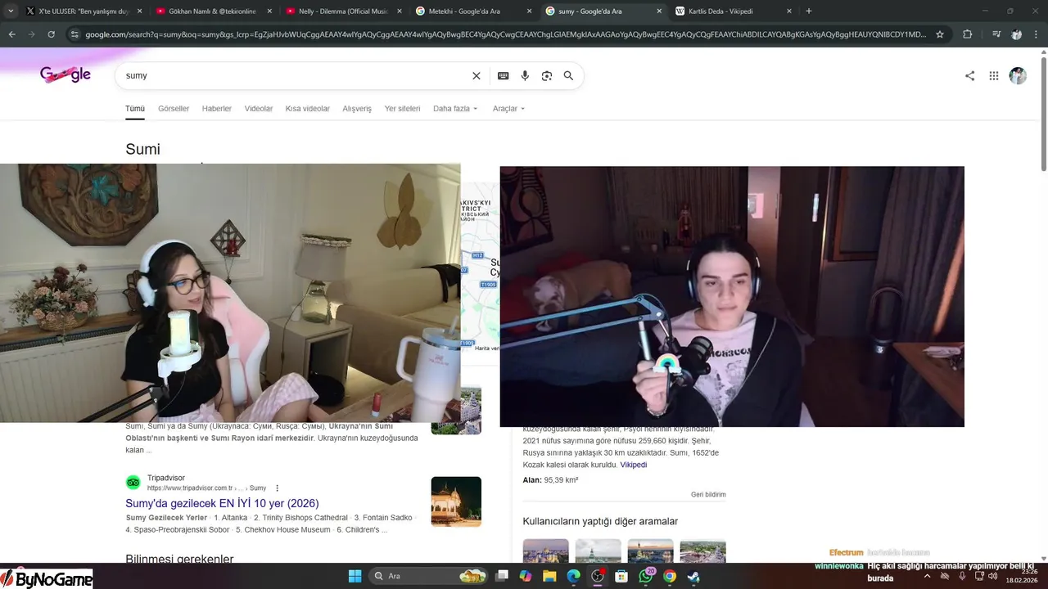This screenshot has height=589, width=1048.
Task: Go to Google home via the logo
Action: coord(65,74)
